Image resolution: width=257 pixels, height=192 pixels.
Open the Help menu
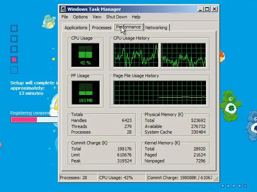pos(136,17)
